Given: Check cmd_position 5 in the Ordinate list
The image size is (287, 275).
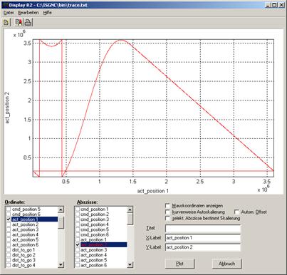Looking at the screenshot, I should pyautogui.click(x=9, y=209).
